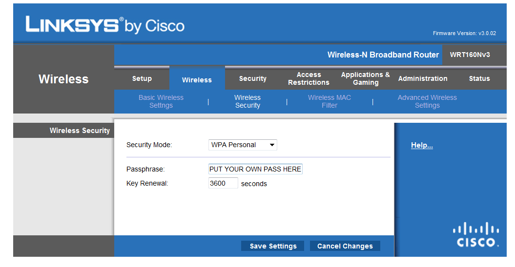515x267 pixels.
Task: Open Applications & Gaming tab
Action: (x=365, y=78)
